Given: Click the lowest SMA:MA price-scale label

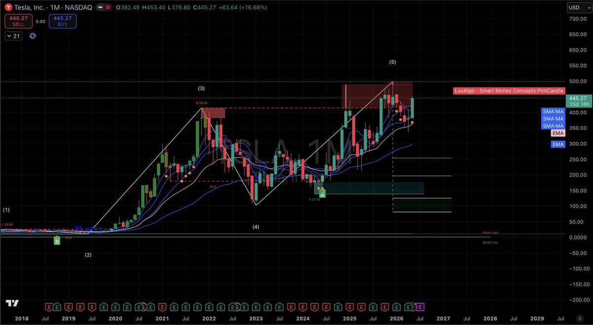Looking at the screenshot, I should point(553,126).
